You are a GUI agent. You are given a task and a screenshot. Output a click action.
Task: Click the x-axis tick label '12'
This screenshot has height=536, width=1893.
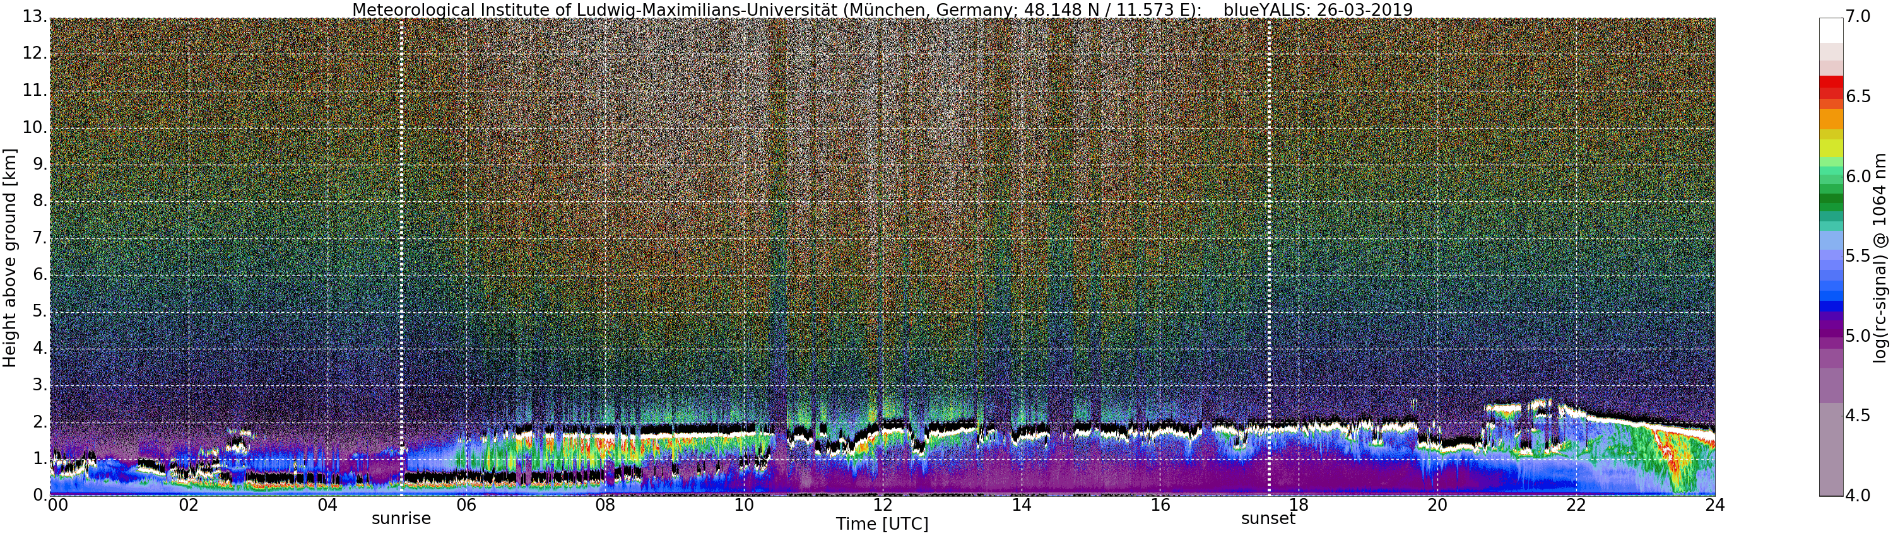point(883,505)
